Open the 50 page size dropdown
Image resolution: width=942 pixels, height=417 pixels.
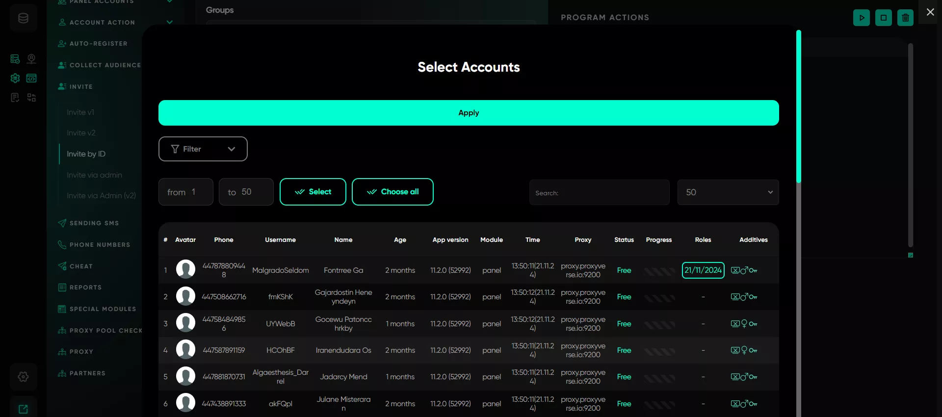728,192
